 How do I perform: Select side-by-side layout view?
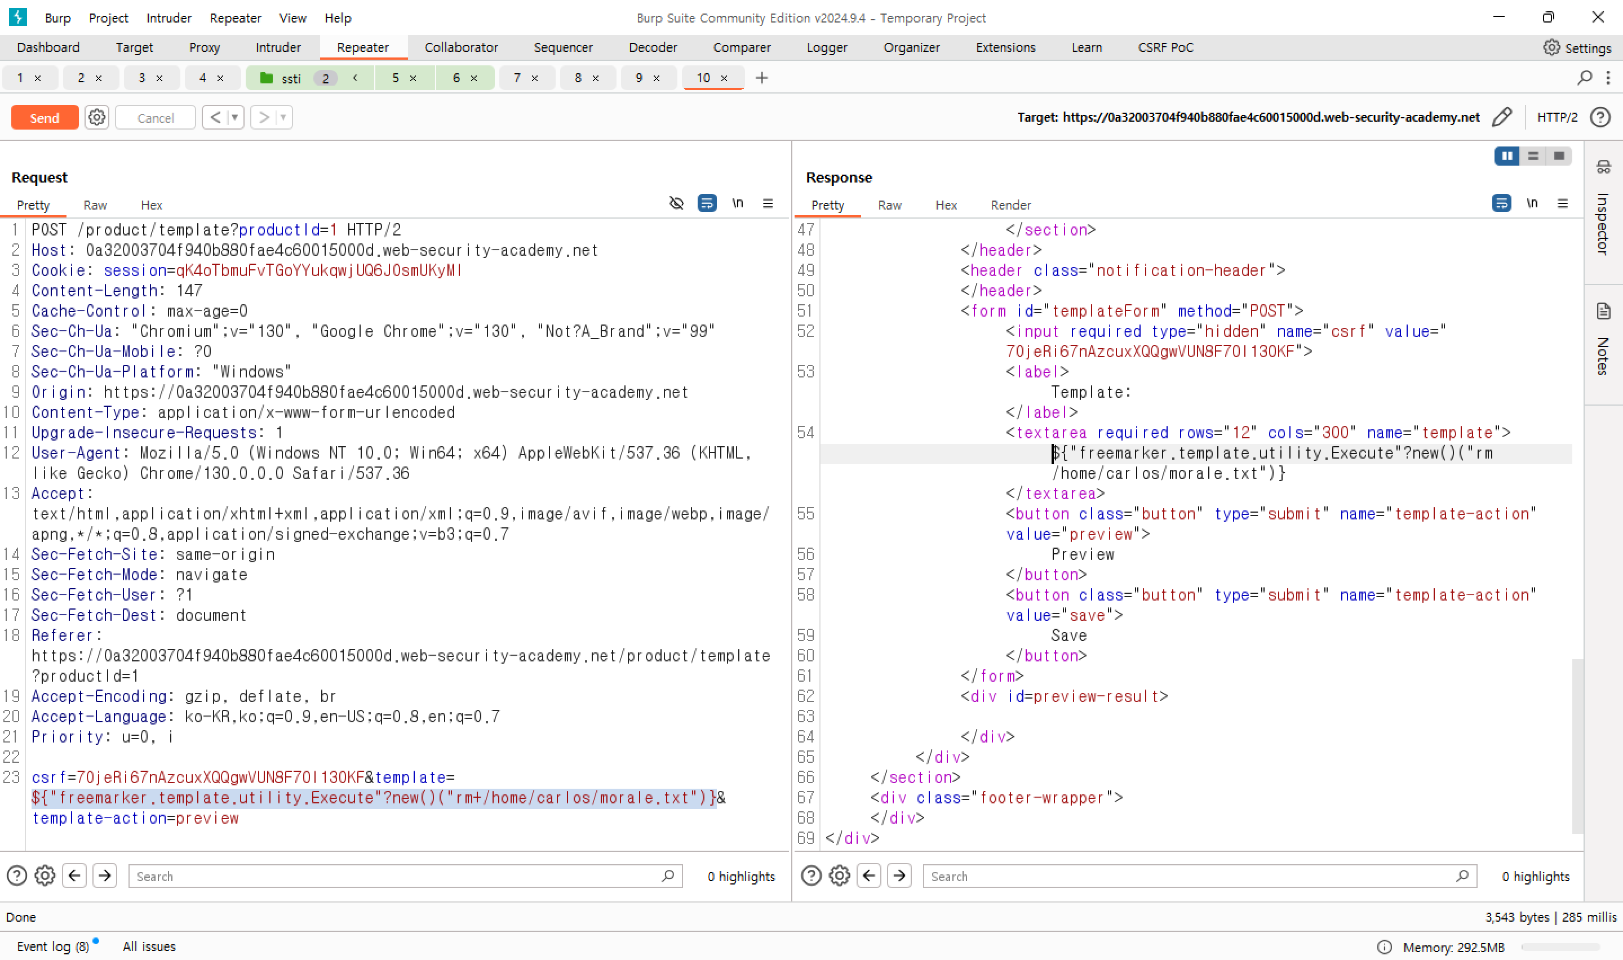[1506, 156]
